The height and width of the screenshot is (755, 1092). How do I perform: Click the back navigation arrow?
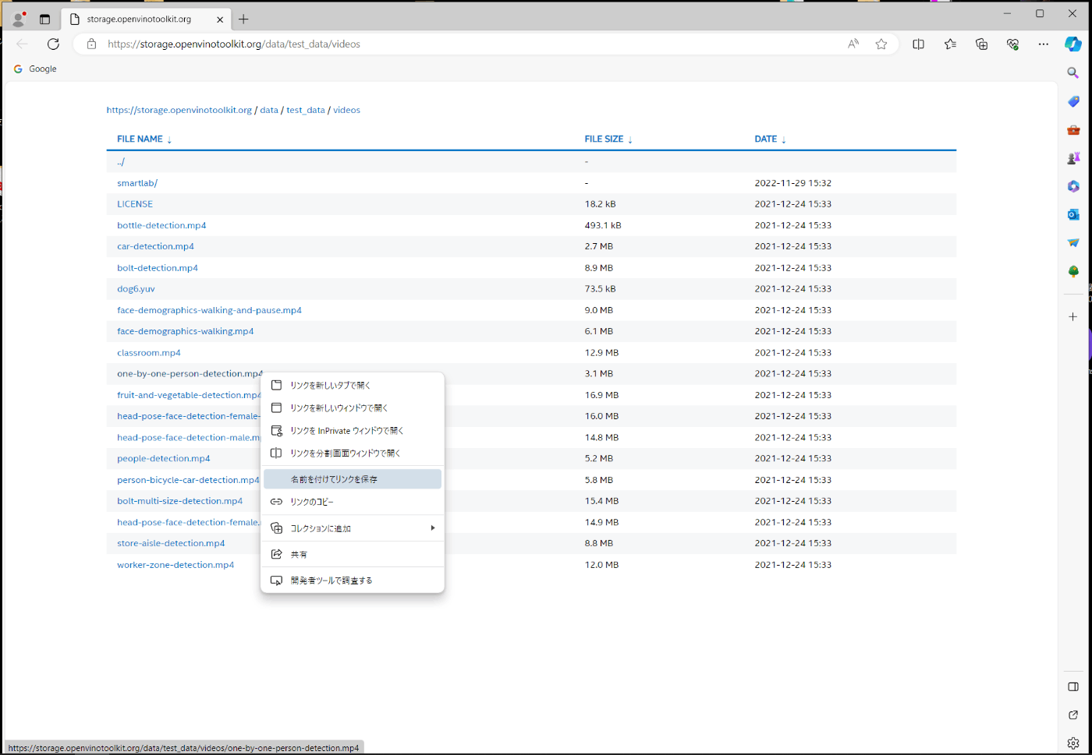pyautogui.click(x=22, y=44)
